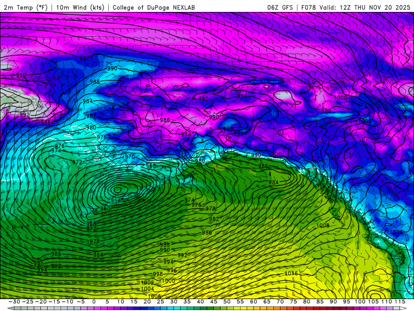Click the 970 isobar label
This screenshot has width=414, height=311.
tap(130, 157)
